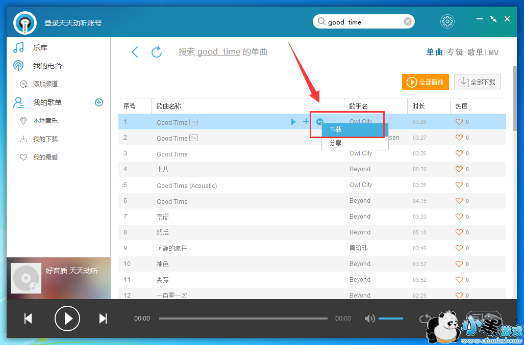
Task: Like row 1 heart icon
Action: [459, 122]
